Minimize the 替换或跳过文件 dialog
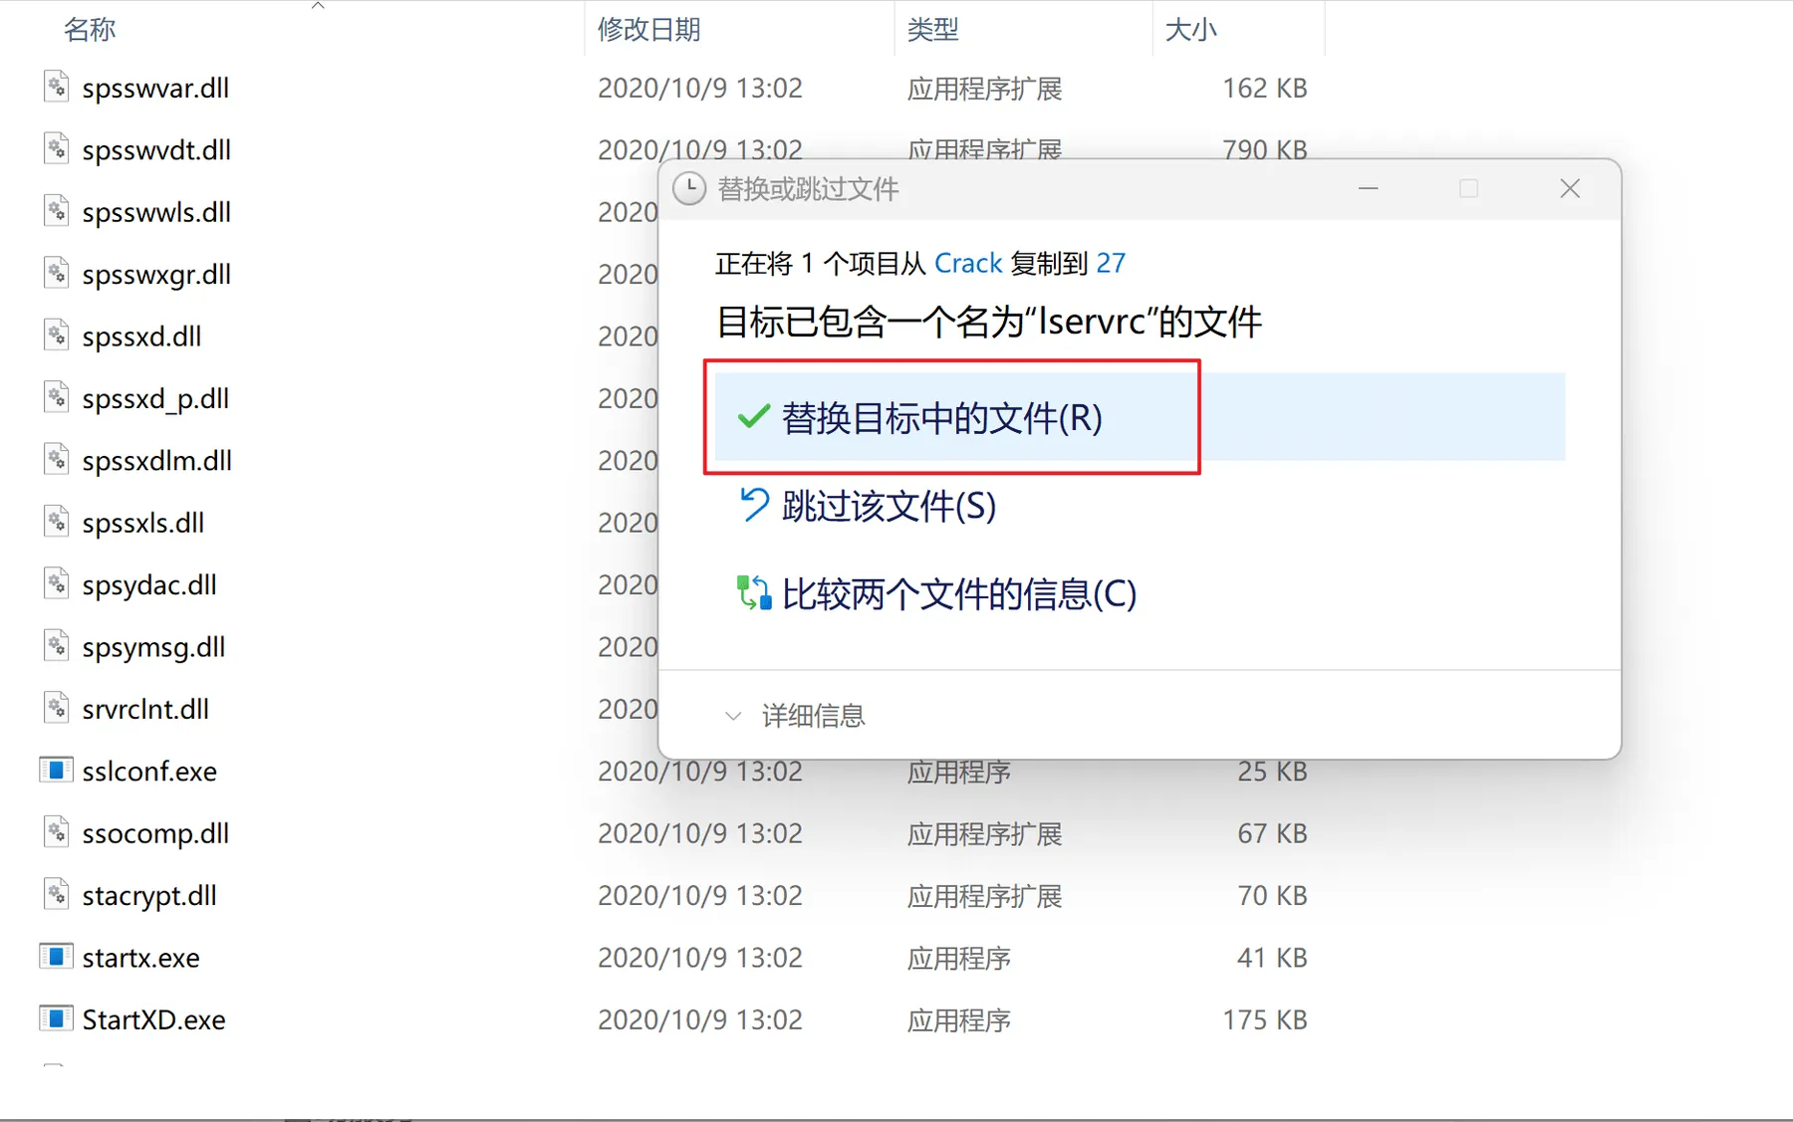This screenshot has height=1122, width=1793. (1369, 188)
